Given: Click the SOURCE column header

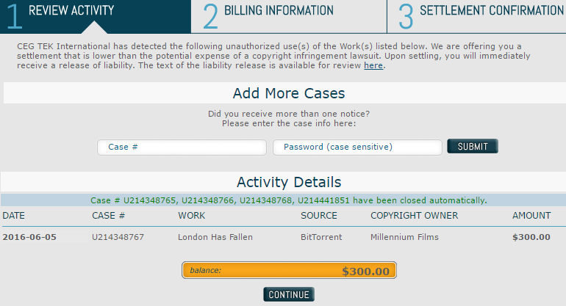Looking at the screenshot, I should pos(319,216).
